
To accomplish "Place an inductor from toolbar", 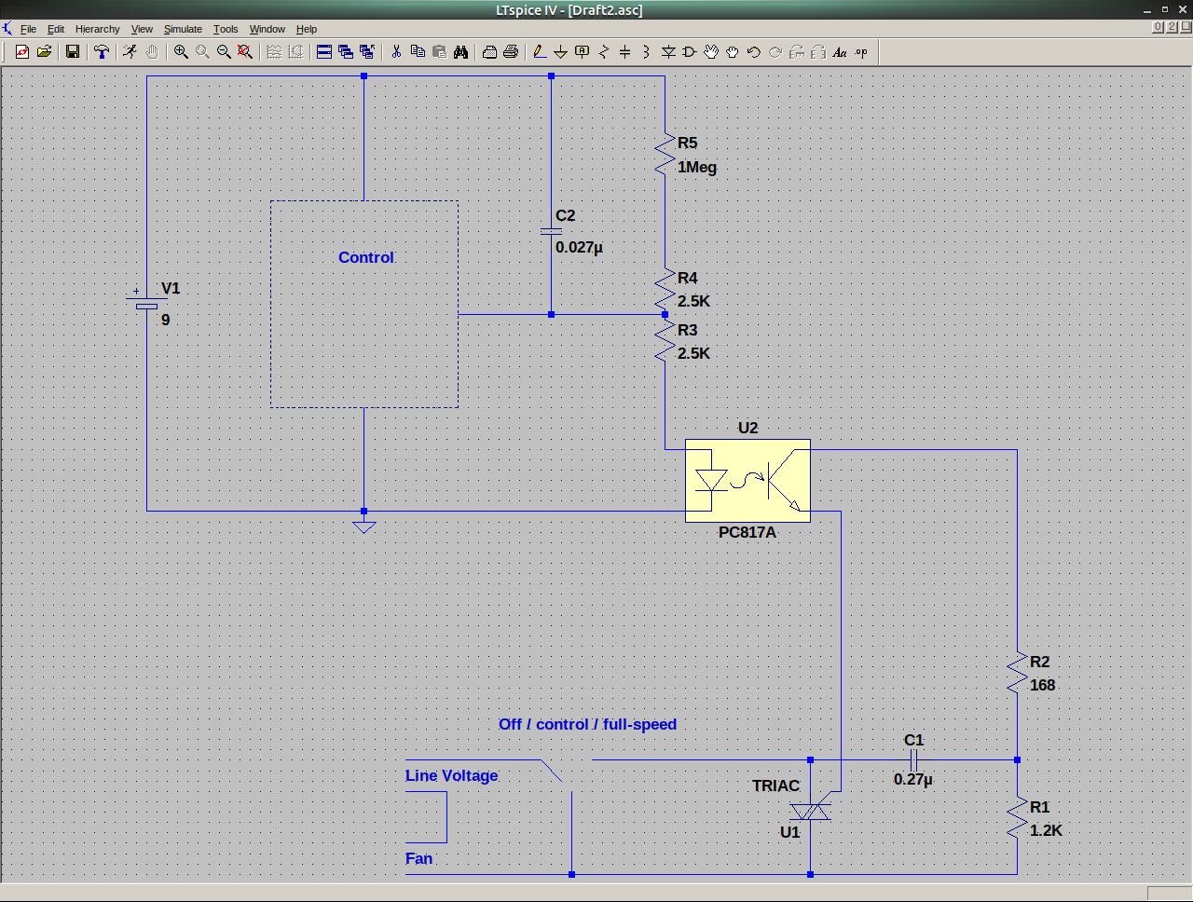I will pos(647,52).
